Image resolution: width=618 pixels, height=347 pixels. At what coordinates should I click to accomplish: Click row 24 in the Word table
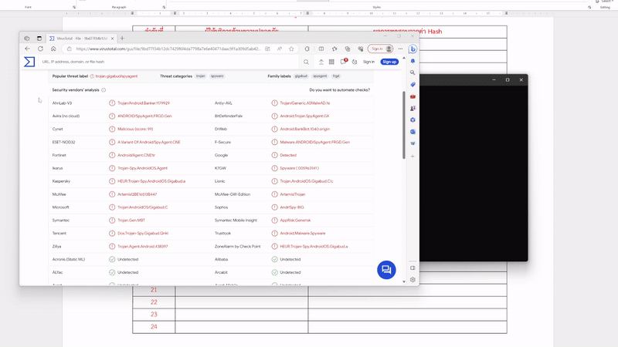click(x=320, y=327)
